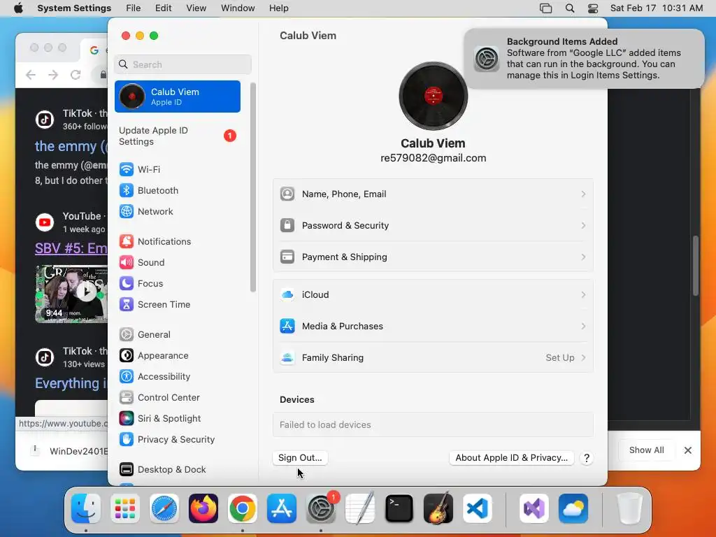Reload the page in Chrome window

76,75
